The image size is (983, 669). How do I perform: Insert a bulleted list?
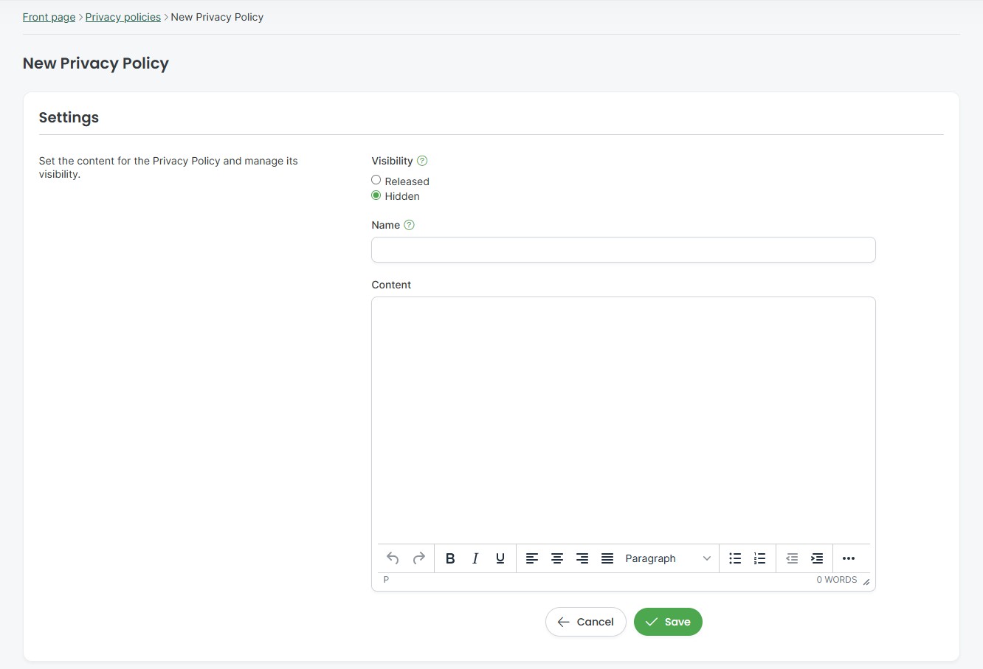point(735,558)
